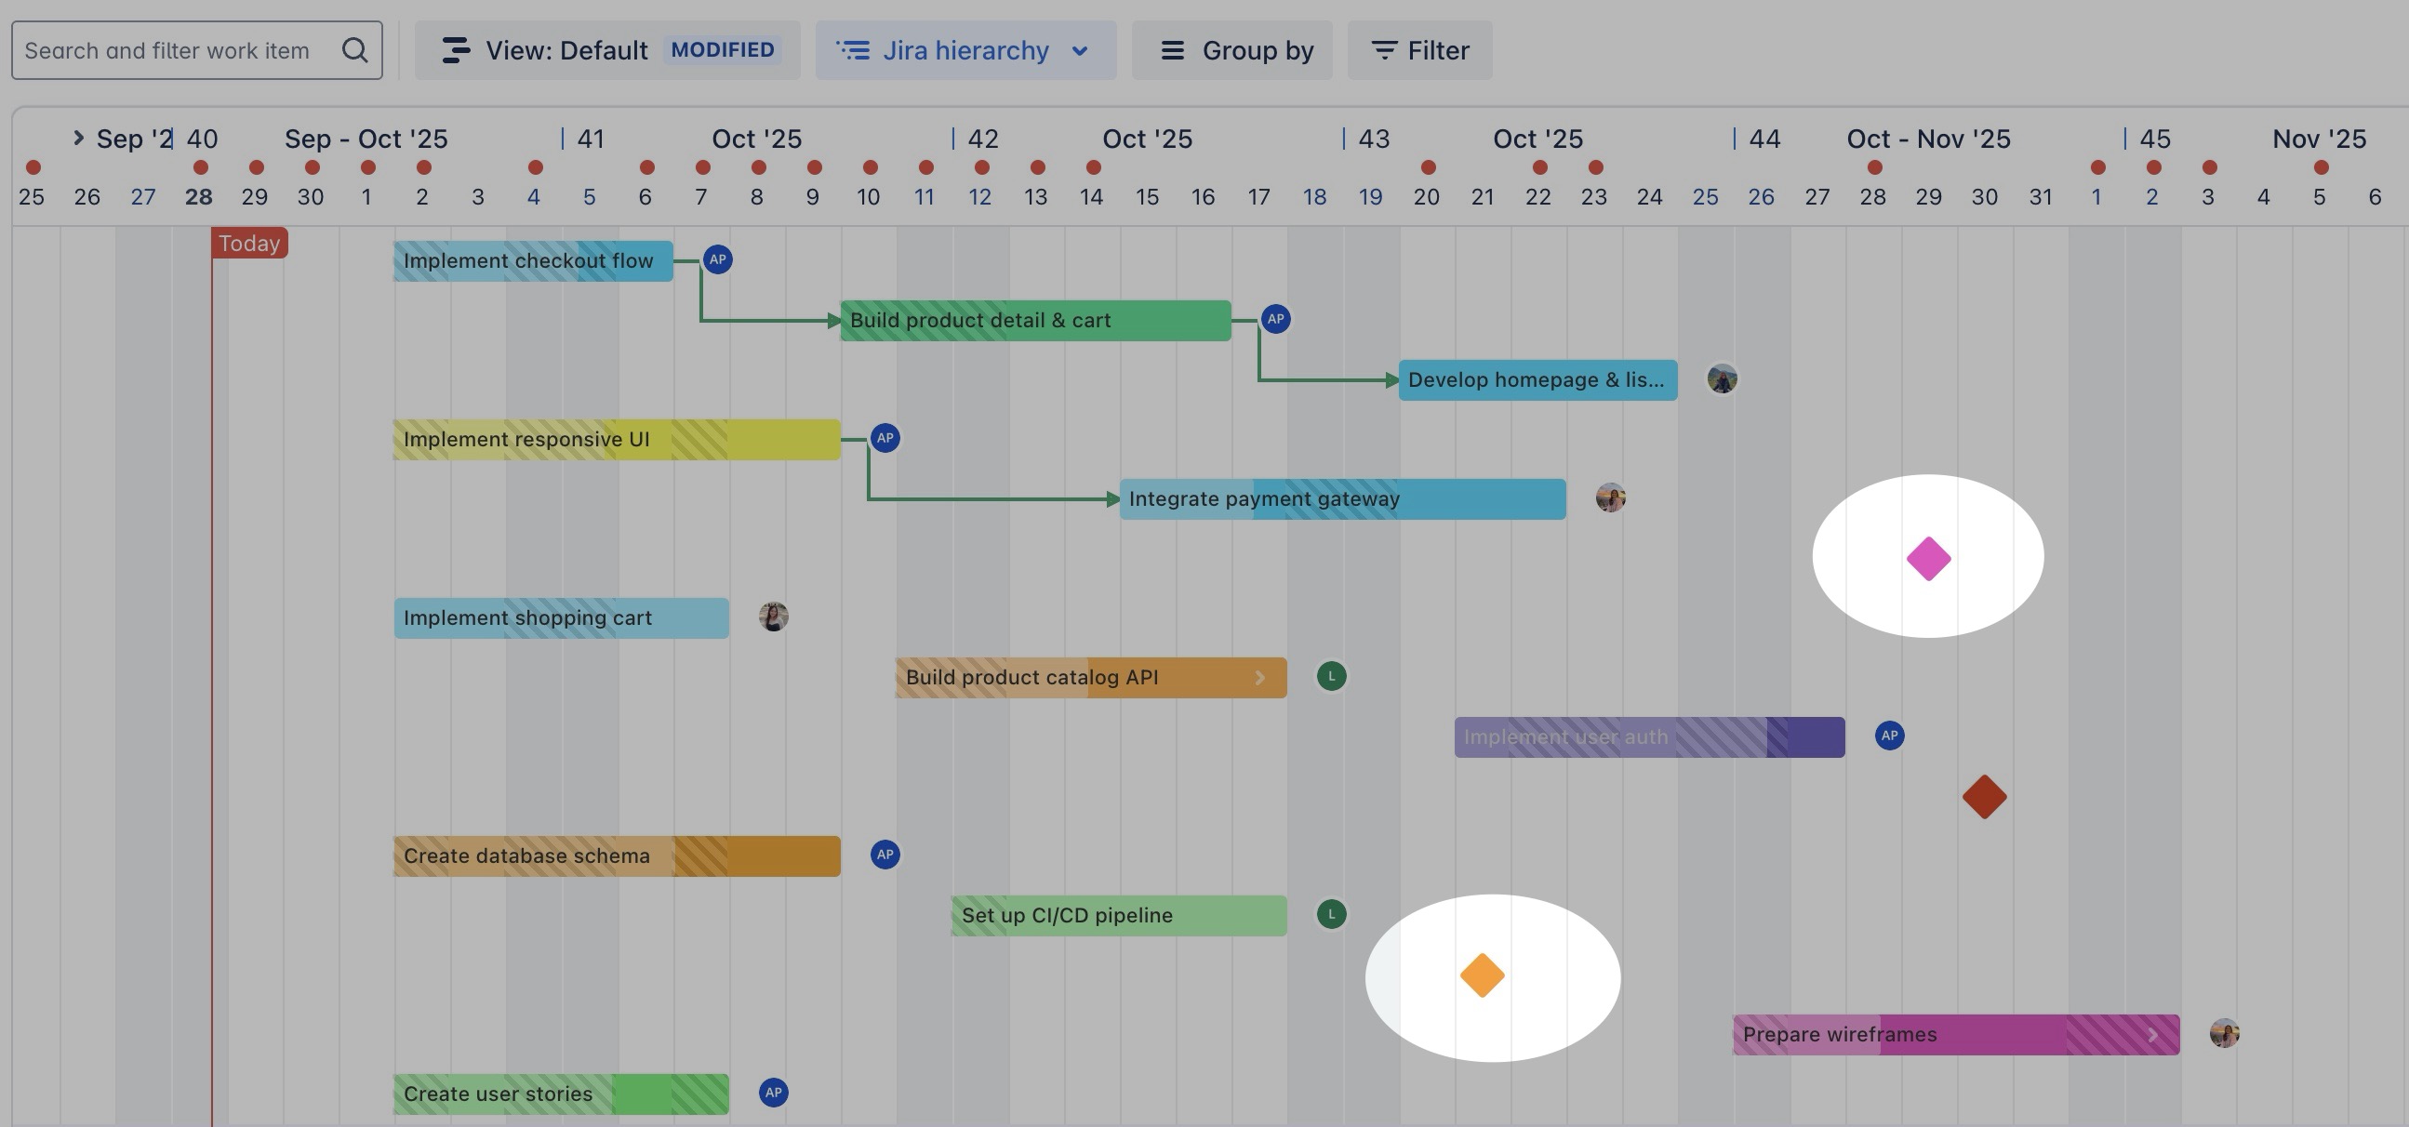The image size is (2409, 1127).
Task: Expand the Sep '25 timeline chevron
Action: click(x=78, y=139)
